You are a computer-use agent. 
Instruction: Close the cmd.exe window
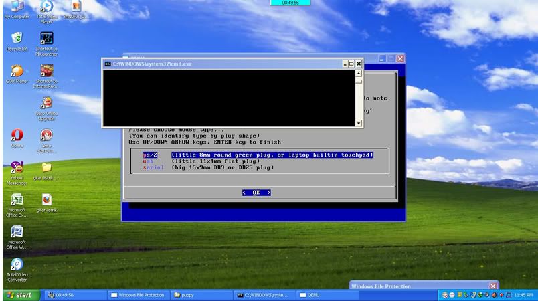click(359, 64)
